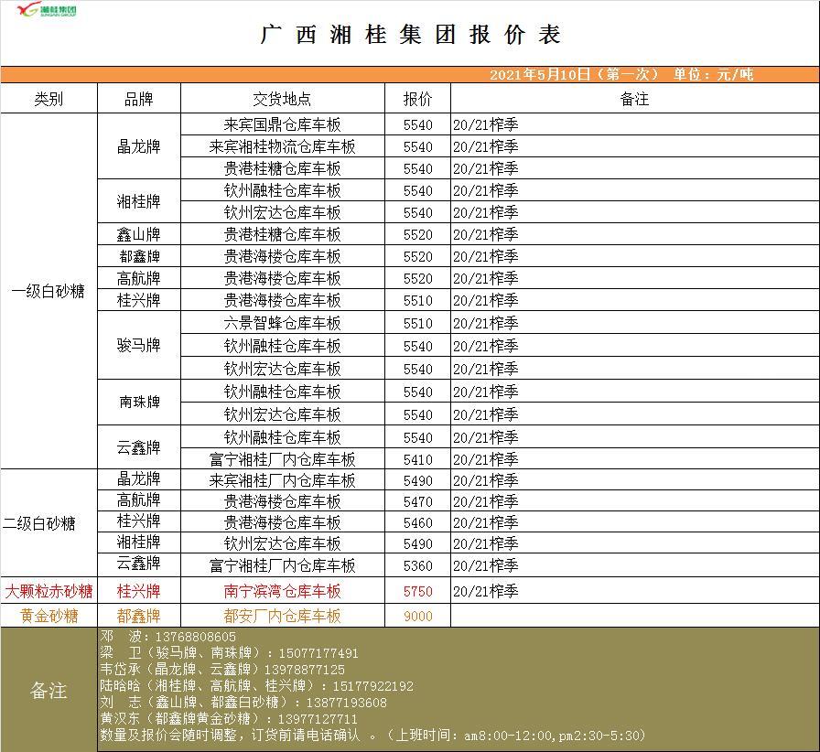This screenshot has height=752, width=820.
Task: Select the 骏马牌 brand cell
Action: point(139,346)
